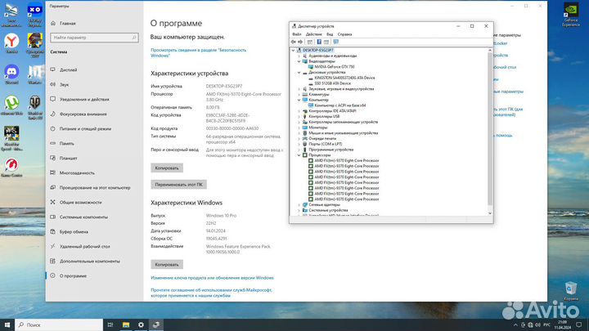Image resolution: width=589 pixels, height=331 pixels.
Task: Launch the World of Tanks desktop shortcut
Action: click(x=35, y=107)
